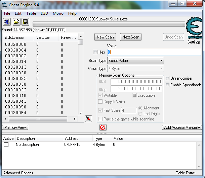Viewport: 205px width, 178px height.
Task: Click the Next Scan button
Action: [x=131, y=37]
